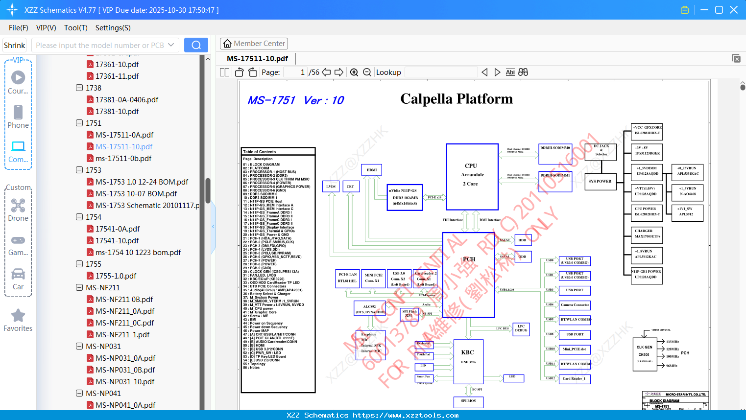
Task: Close the document tab panel icon
Action: click(x=736, y=58)
